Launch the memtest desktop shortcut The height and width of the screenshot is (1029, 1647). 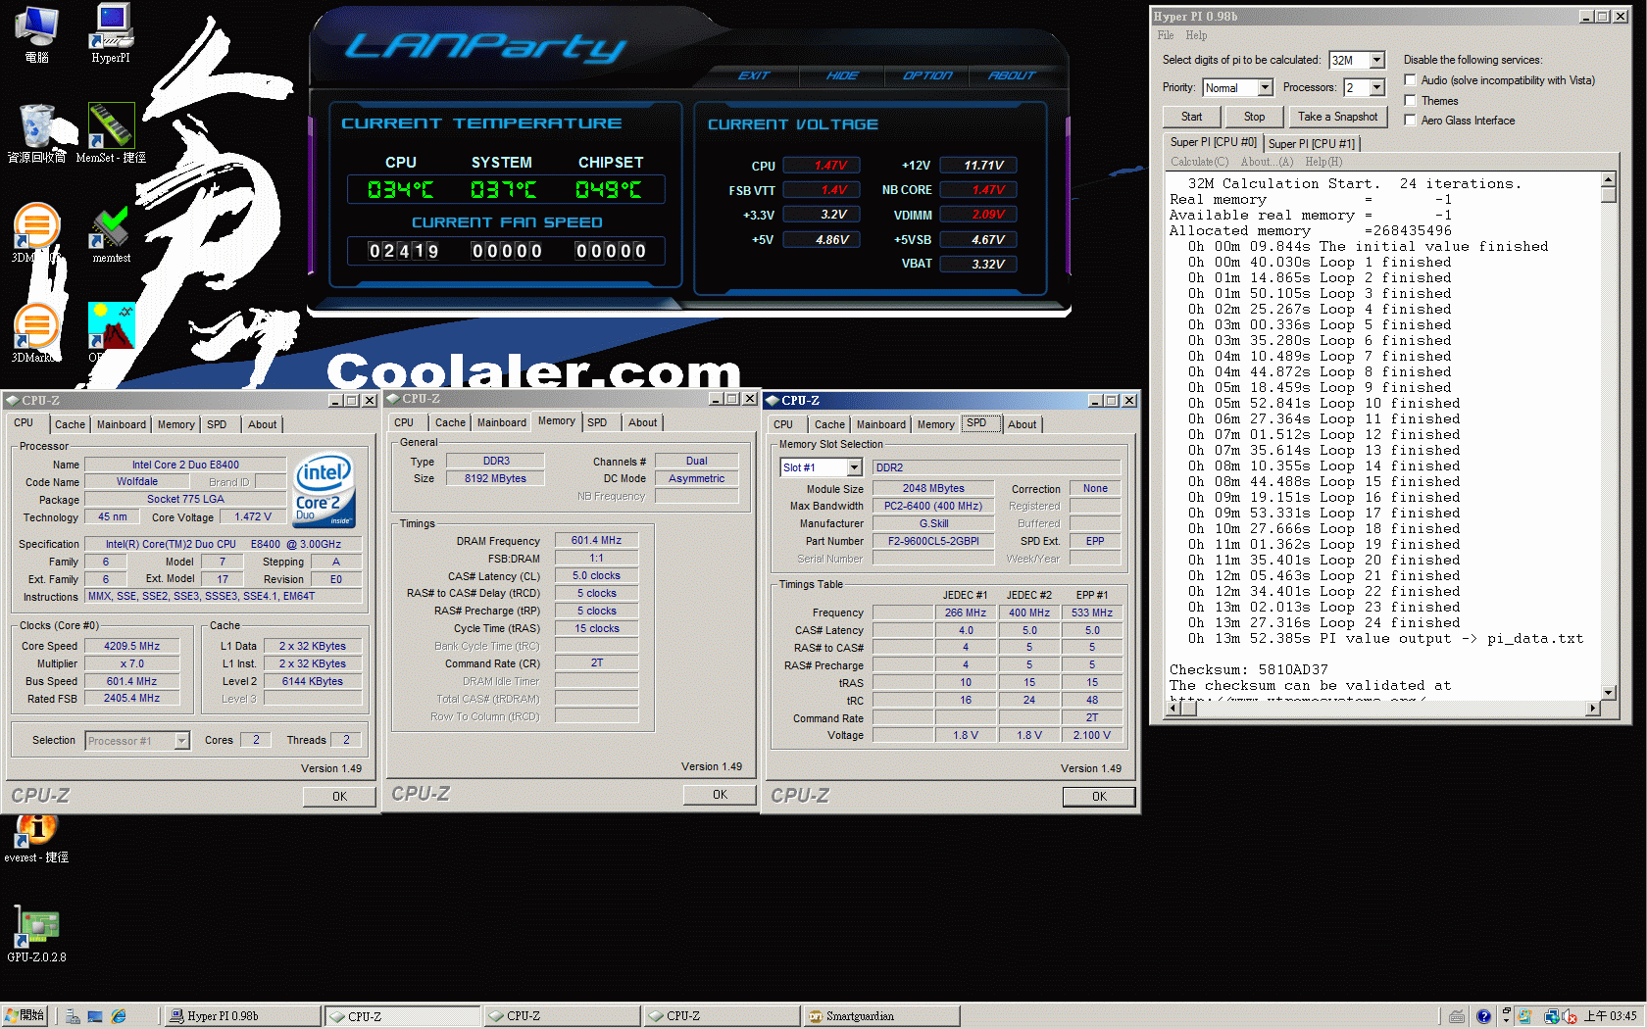click(111, 233)
